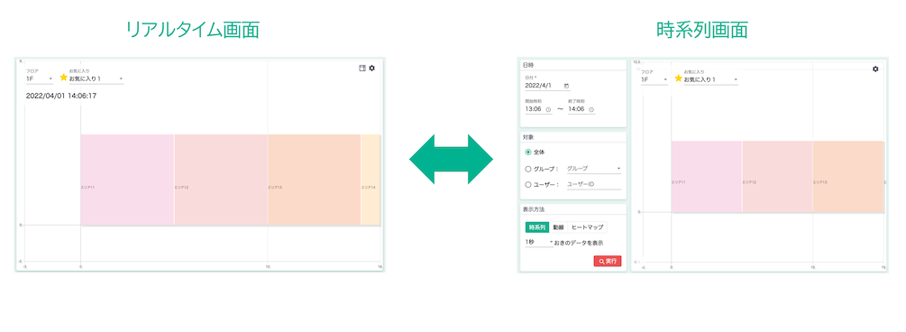Image resolution: width=906 pixels, height=332 pixels.
Task: Select the 全体 radio button
Action: pos(528,152)
